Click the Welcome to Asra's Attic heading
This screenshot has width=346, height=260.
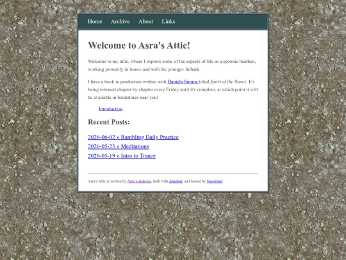pos(139,46)
